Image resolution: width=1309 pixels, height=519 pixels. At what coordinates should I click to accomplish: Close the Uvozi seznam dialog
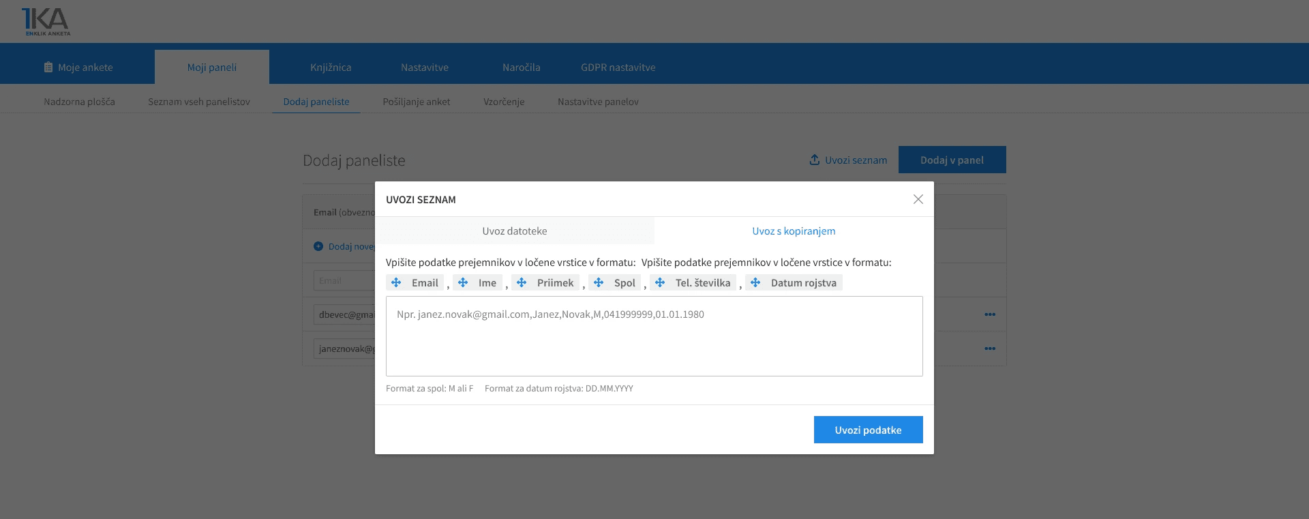[918, 199]
